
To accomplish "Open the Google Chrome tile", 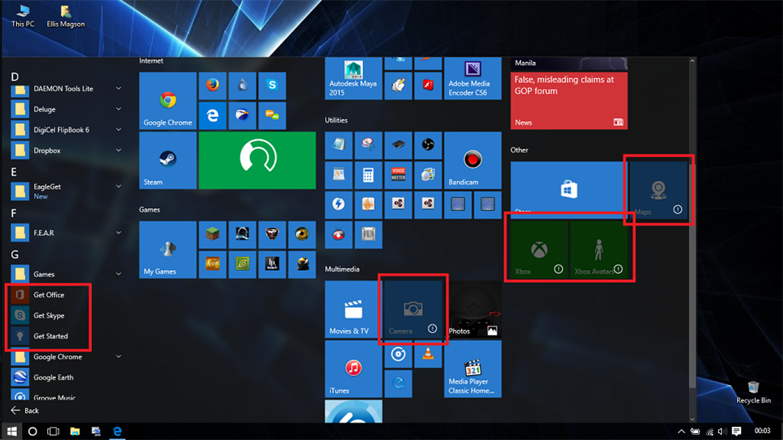I will (x=167, y=101).
